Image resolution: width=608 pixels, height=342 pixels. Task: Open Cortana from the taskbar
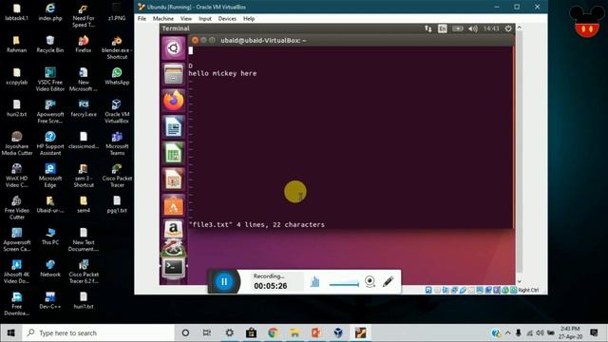pos(185,332)
